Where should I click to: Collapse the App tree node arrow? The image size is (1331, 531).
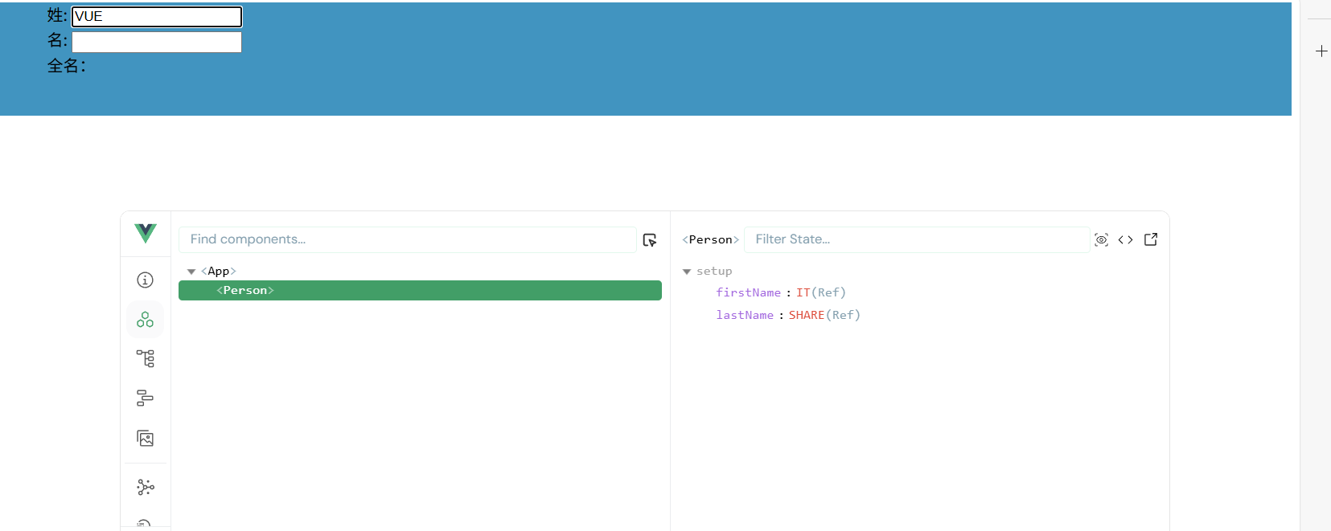point(191,272)
